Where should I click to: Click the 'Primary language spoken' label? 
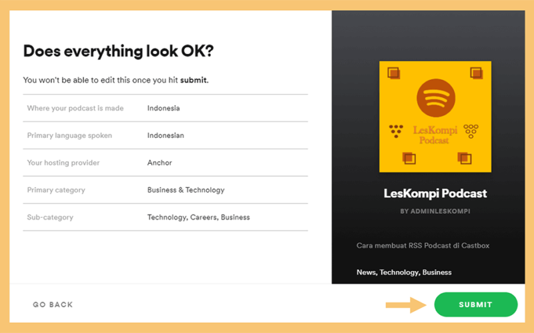(69, 135)
